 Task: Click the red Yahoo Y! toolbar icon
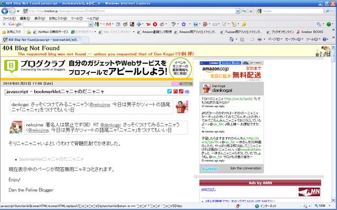pos(148,24)
